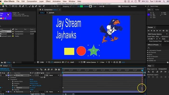Switch to the Audio panel tab
Screen dimensions: 169x95
[x=157, y=10]
